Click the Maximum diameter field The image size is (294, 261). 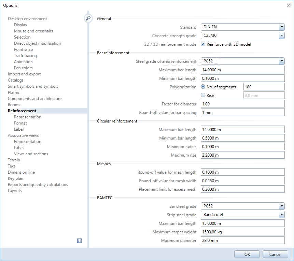pyautogui.click(x=243, y=240)
